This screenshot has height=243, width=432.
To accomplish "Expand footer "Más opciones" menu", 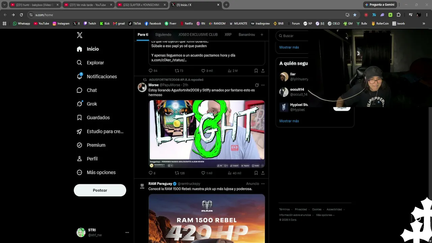I will point(325,215).
